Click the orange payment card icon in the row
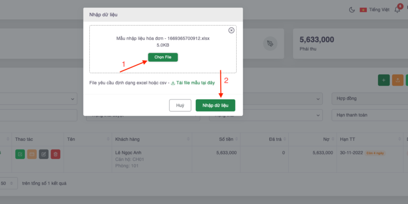Viewport: 408px width, 204px height. coord(32,154)
